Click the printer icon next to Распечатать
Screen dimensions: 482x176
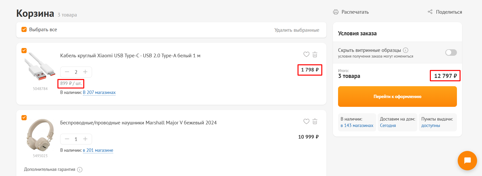point(336,12)
